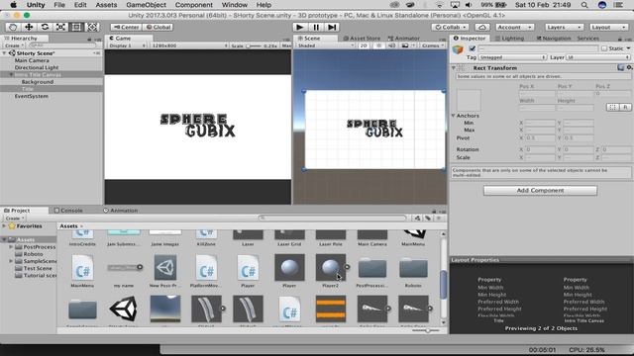Select the combined Transform tool
Viewport: 634px width, 356px height.
pyautogui.click(x=92, y=27)
